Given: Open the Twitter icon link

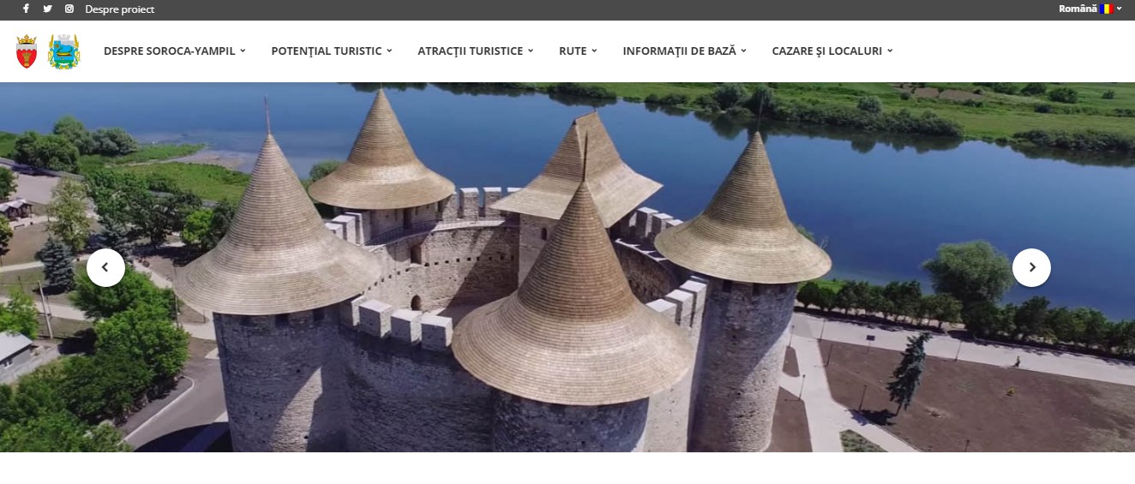Looking at the screenshot, I should (47, 9).
